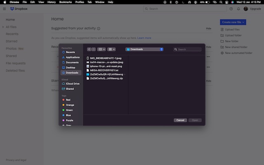264x165 pixels.
Task: Choose New shared folder
Action: [234, 47]
